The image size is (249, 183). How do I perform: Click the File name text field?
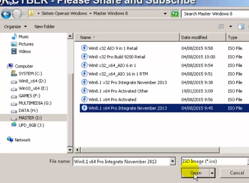(x=121, y=161)
